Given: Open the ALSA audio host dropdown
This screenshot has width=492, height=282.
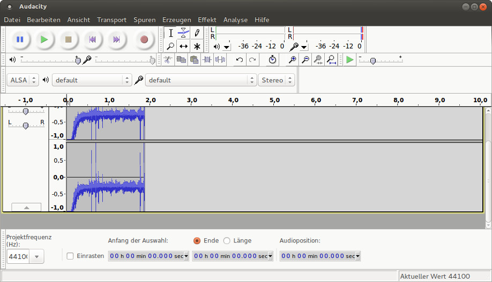Looking at the screenshot, I should click(x=23, y=80).
